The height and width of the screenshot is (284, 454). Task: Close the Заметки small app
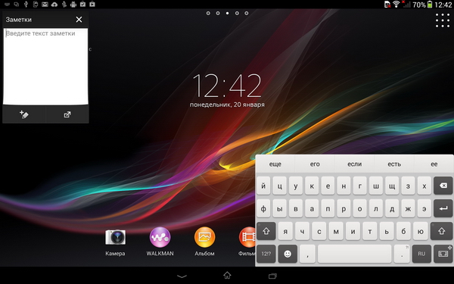coord(79,20)
